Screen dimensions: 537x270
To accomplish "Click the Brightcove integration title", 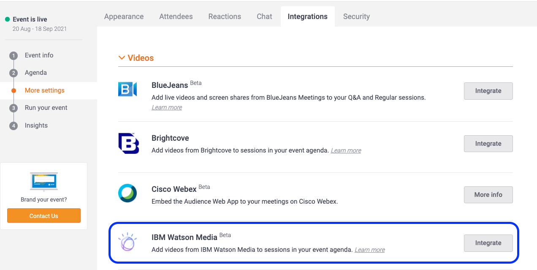I will [170, 138].
